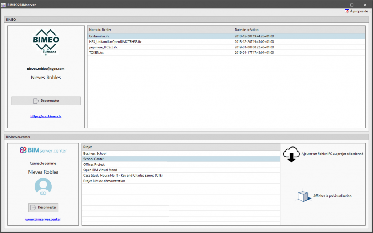Select the School Center project
The width and height of the screenshot is (373, 233).
click(181, 159)
